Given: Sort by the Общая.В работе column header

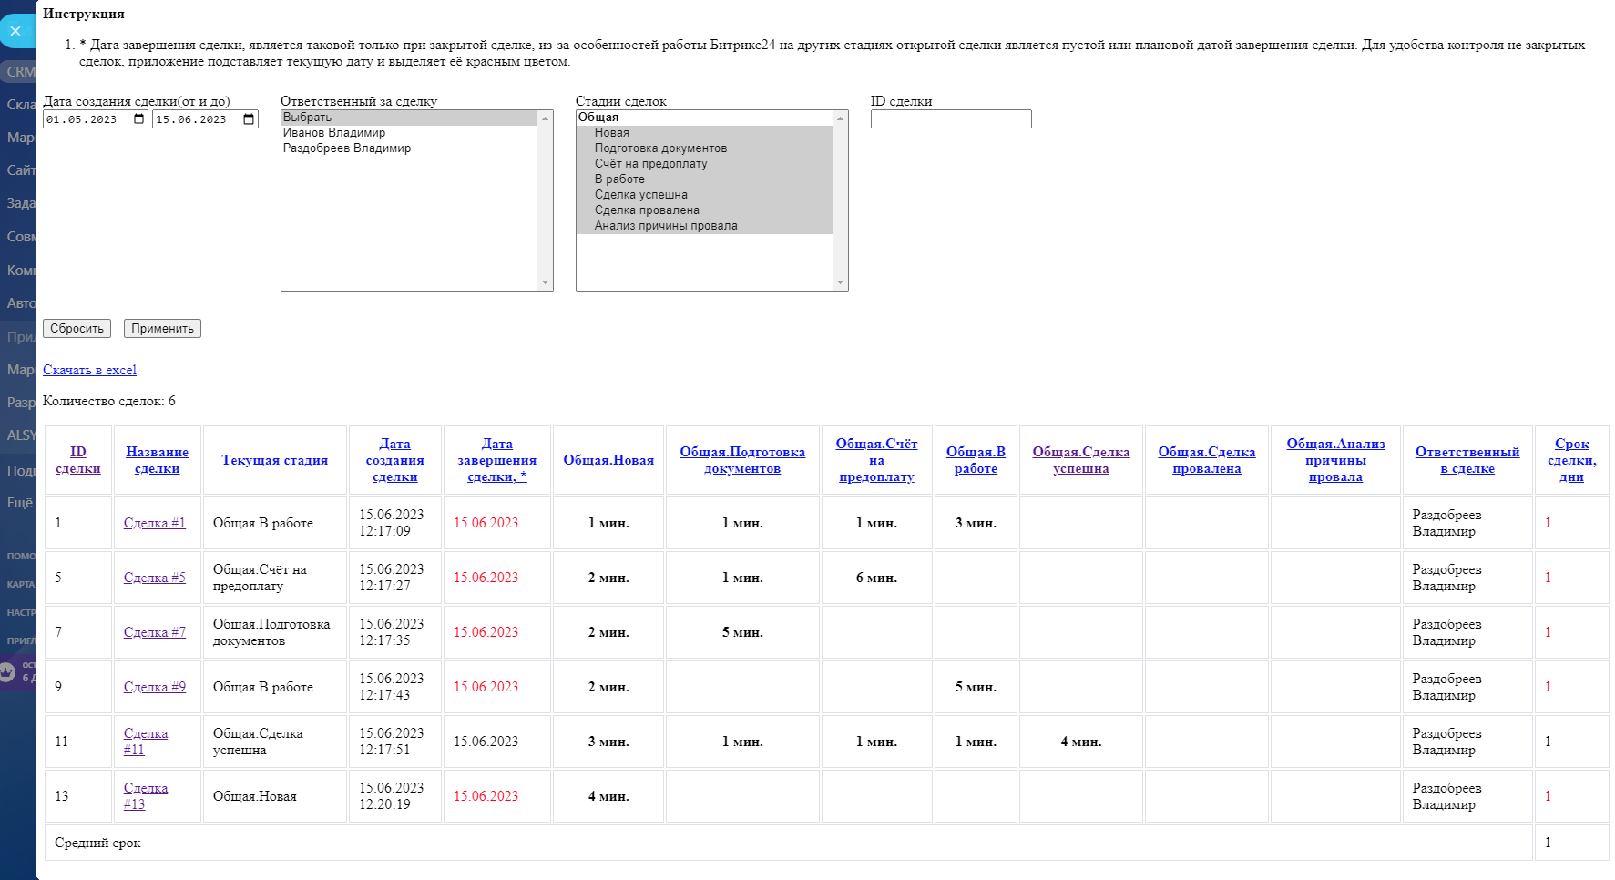Looking at the screenshot, I should coord(976,460).
